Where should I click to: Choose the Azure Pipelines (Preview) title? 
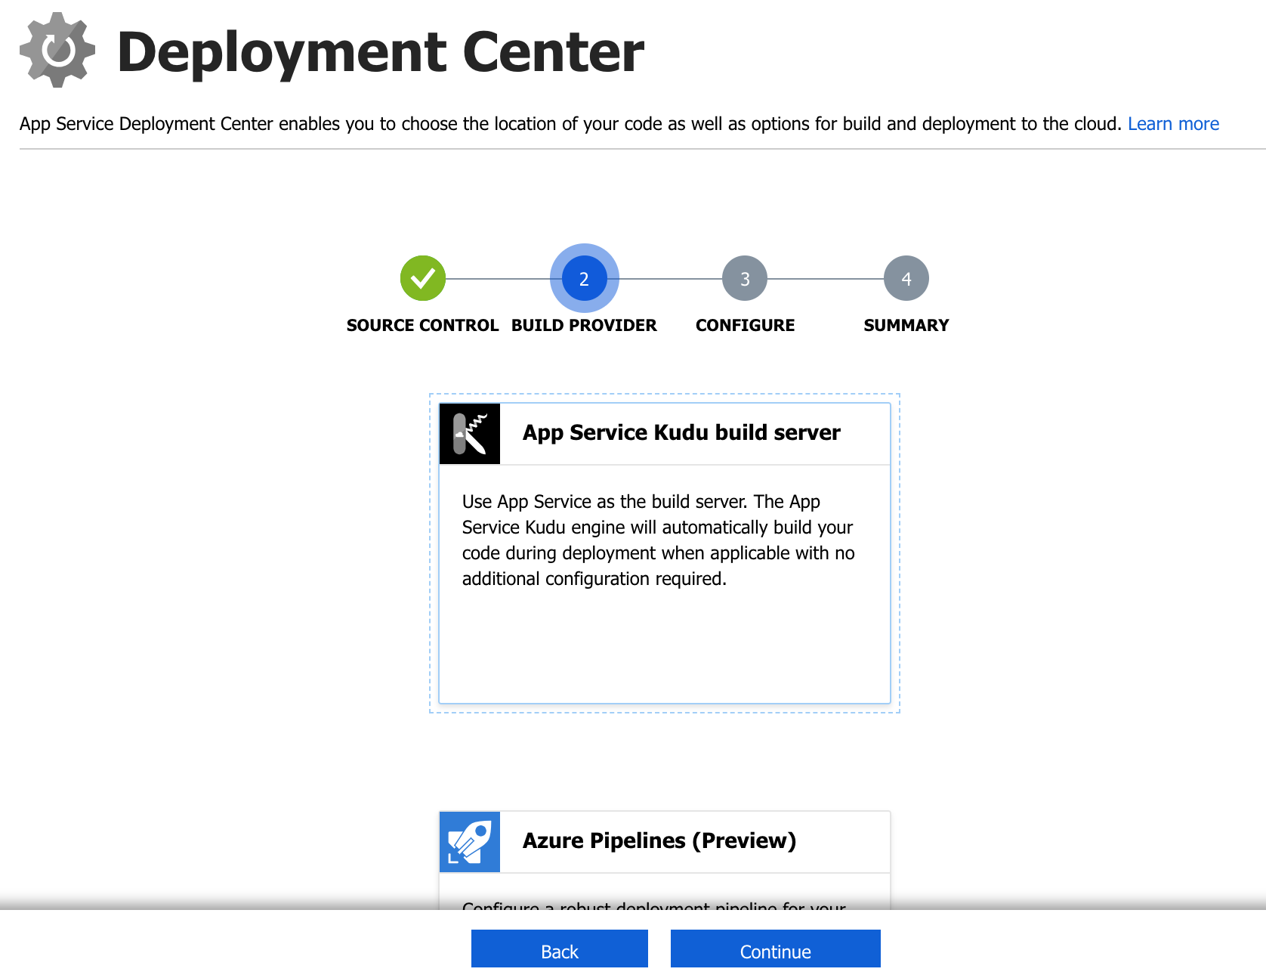click(659, 840)
